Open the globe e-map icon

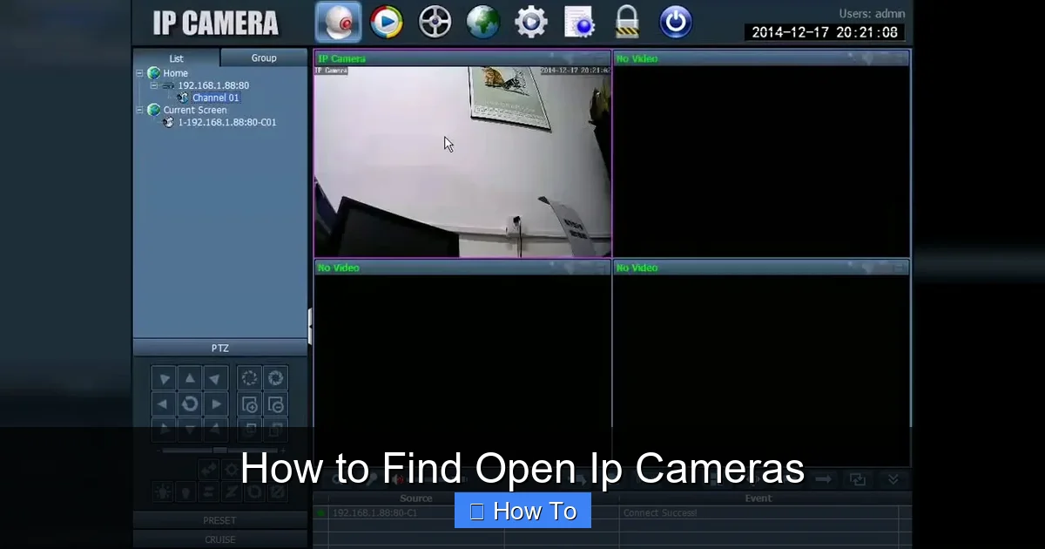482,22
